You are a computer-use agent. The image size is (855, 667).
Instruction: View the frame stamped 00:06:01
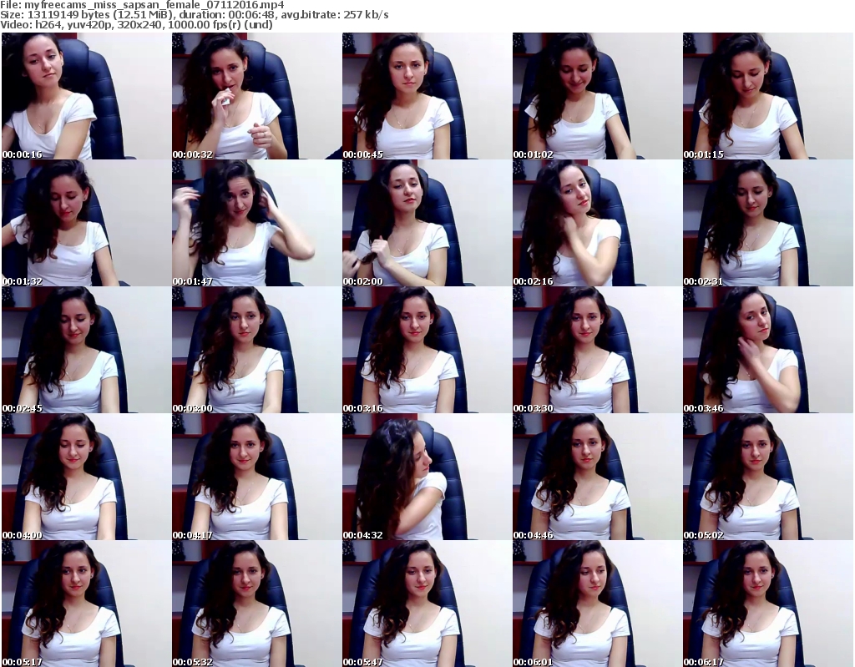(597, 604)
